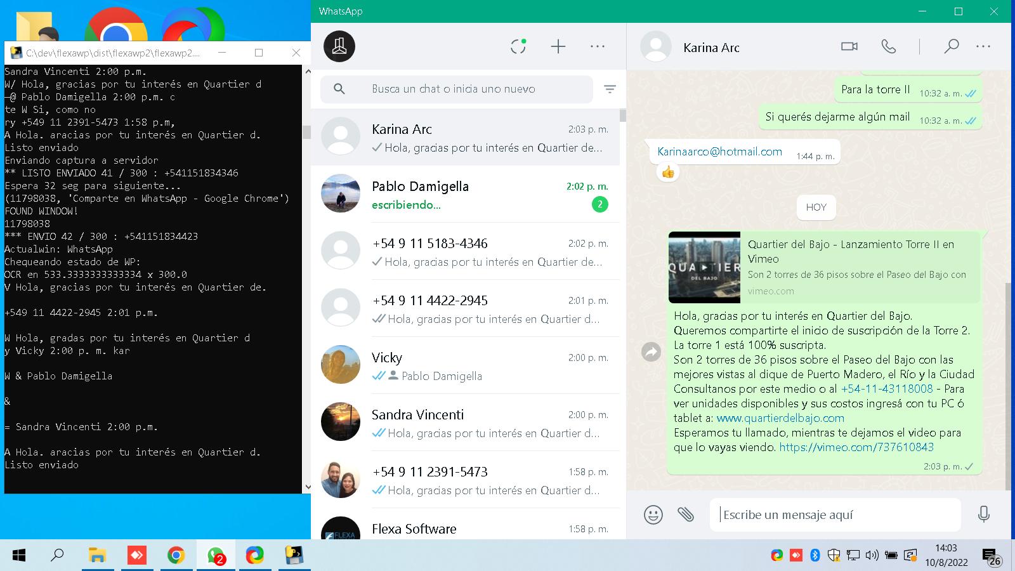Click the conversation scrollbar
The image size is (1015, 571).
coord(1008,387)
